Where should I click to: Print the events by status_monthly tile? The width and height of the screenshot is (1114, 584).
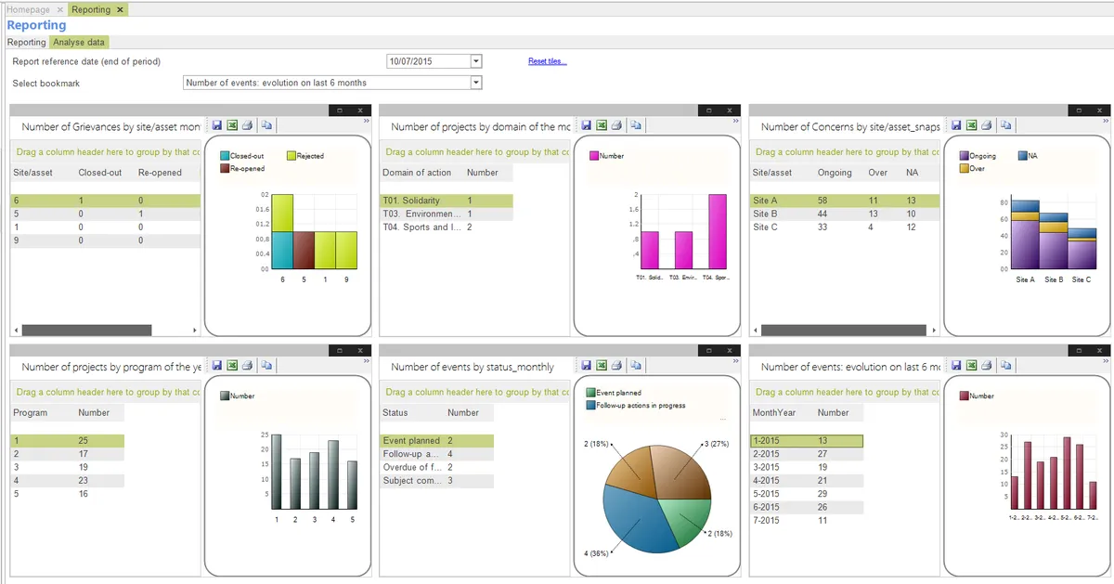tap(616, 365)
